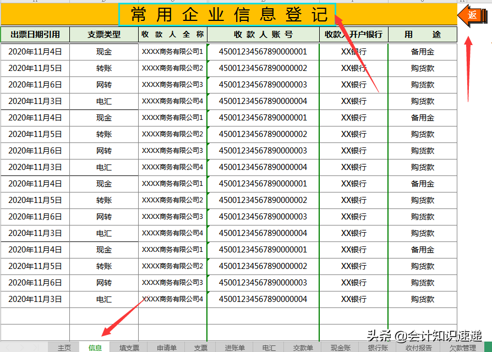Open the 交款单 sheet tab
Image resolution: width=492 pixels, height=352 pixels.
tap(303, 347)
